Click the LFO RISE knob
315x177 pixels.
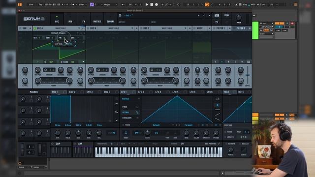tap(187, 133)
